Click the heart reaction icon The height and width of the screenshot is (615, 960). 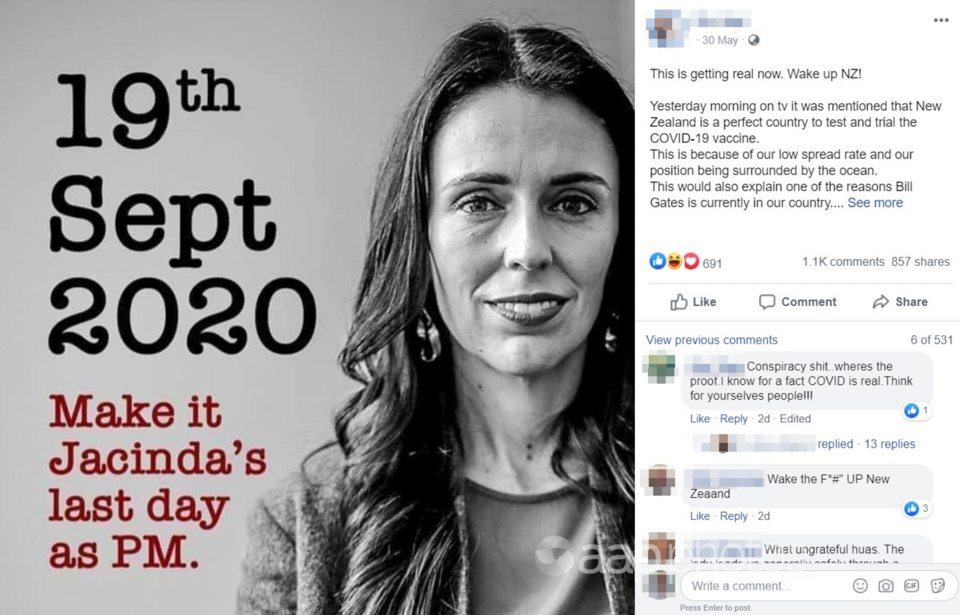691,261
